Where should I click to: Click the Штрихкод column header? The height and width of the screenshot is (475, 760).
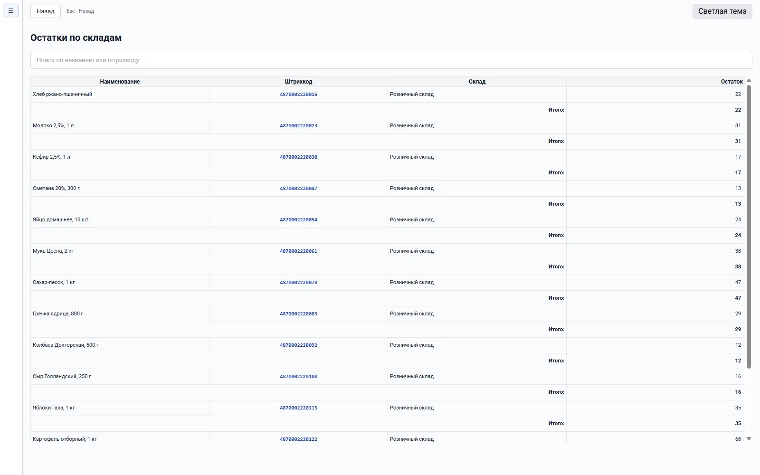[298, 82]
